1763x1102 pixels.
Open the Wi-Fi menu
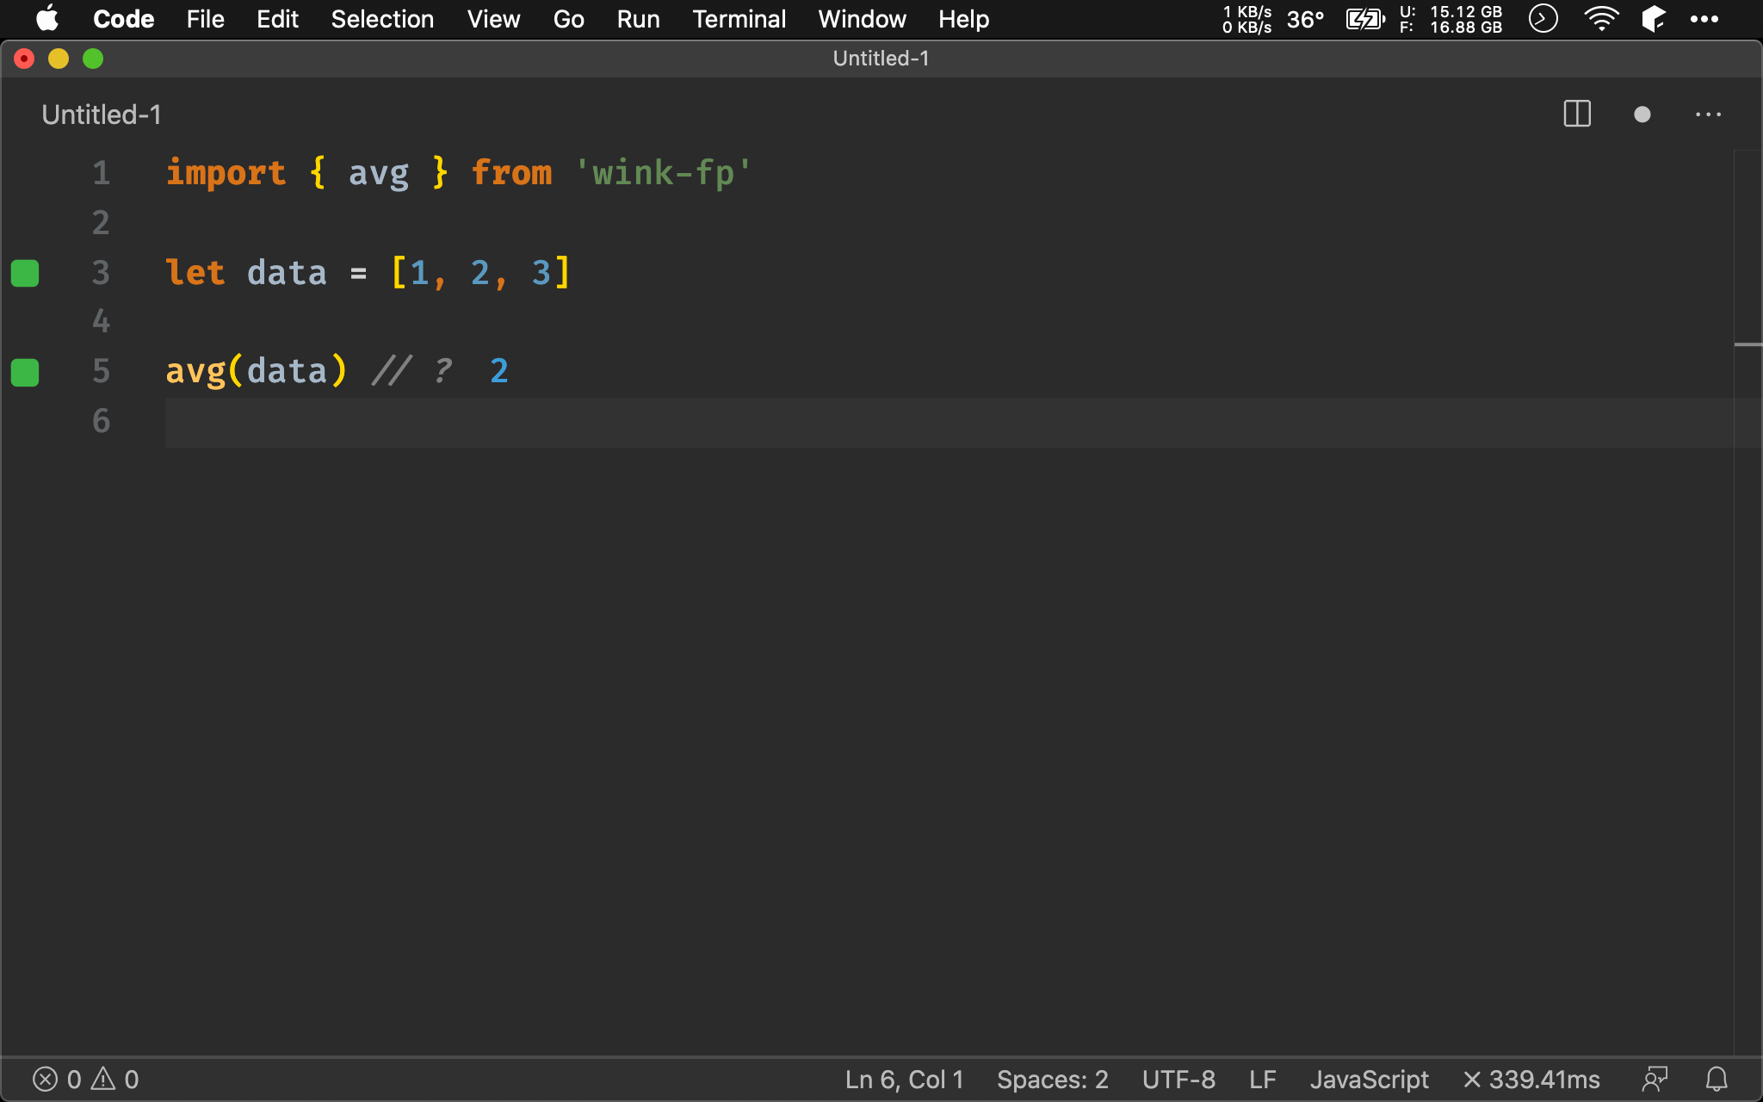[1601, 19]
